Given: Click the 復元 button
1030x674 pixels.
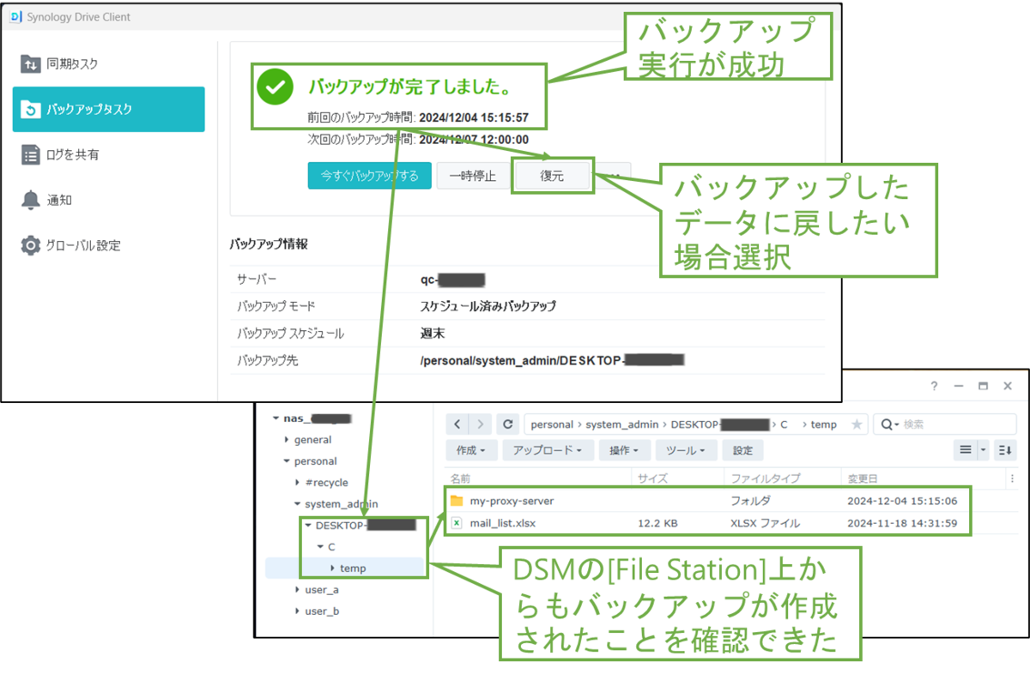Looking at the screenshot, I should (552, 176).
